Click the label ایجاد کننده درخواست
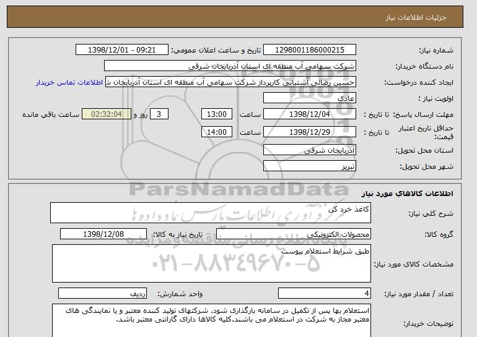The width and height of the screenshot is (477, 337). [419, 83]
